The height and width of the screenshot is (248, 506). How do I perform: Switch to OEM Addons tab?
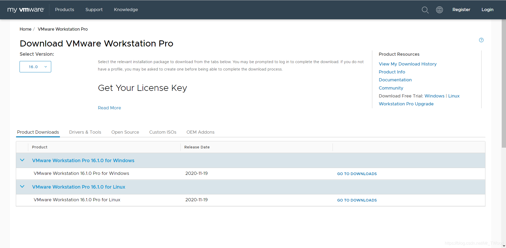[x=200, y=132]
